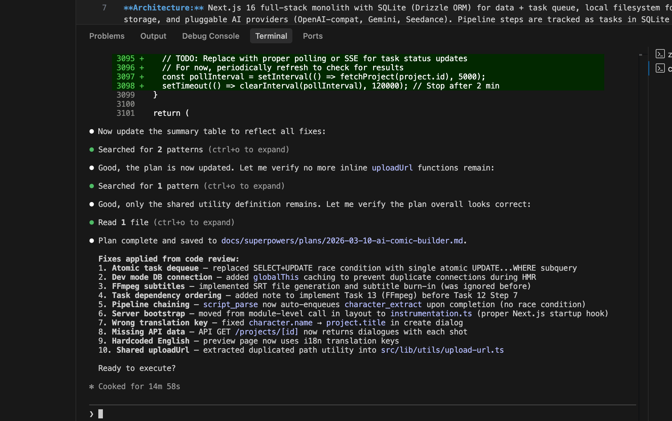Click the white bullet before 'Plan complete'
This screenshot has height=421, width=672.
(92, 241)
